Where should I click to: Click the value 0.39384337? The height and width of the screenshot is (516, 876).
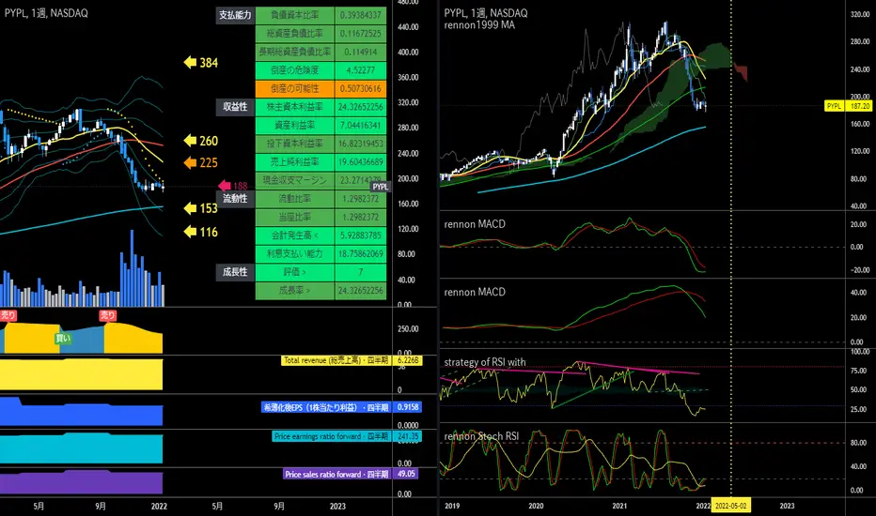click(361, 15)
